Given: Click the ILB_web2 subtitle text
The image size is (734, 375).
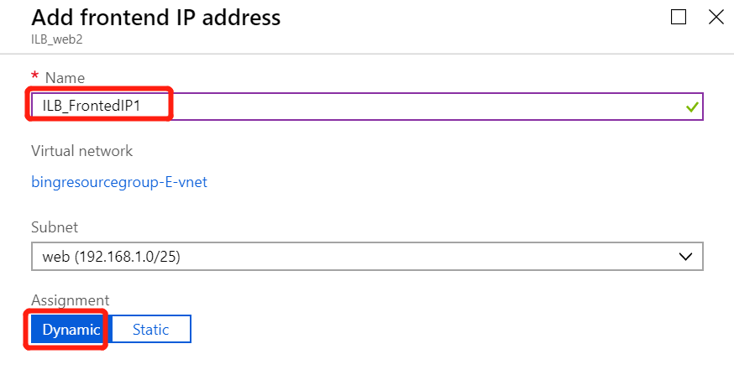Looking at the screenshot, I should (x=50, y=39).
